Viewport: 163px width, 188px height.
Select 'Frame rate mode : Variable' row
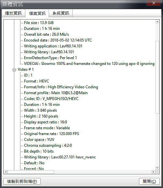click(x=47, y=128)
